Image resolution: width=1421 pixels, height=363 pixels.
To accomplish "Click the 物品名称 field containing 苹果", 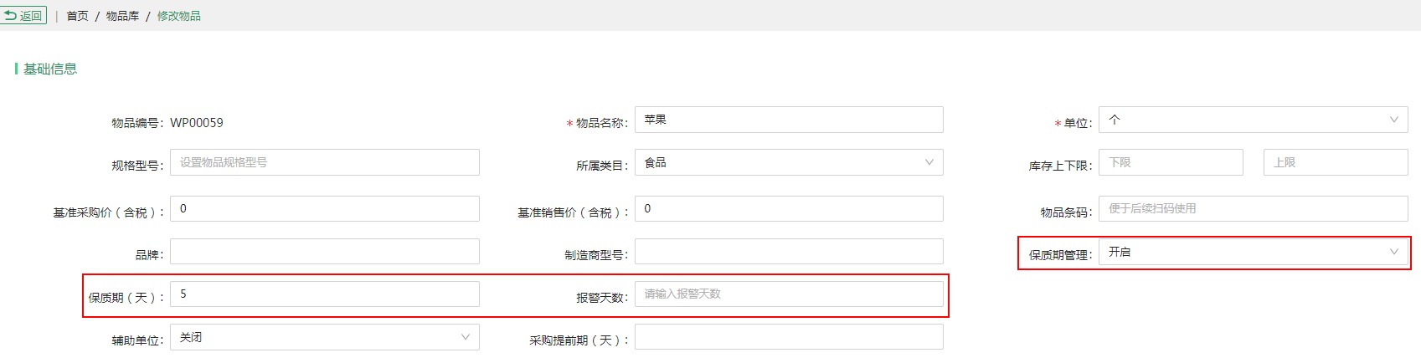I will (789, 120).
